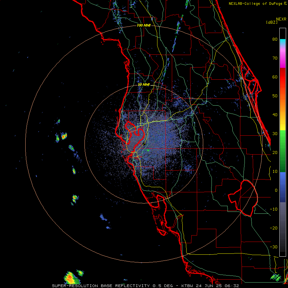The image size is (288, 288).
Task: Select the -10 value on the dBZ scale
Action: pyautogui.click(x=274, y=209)
